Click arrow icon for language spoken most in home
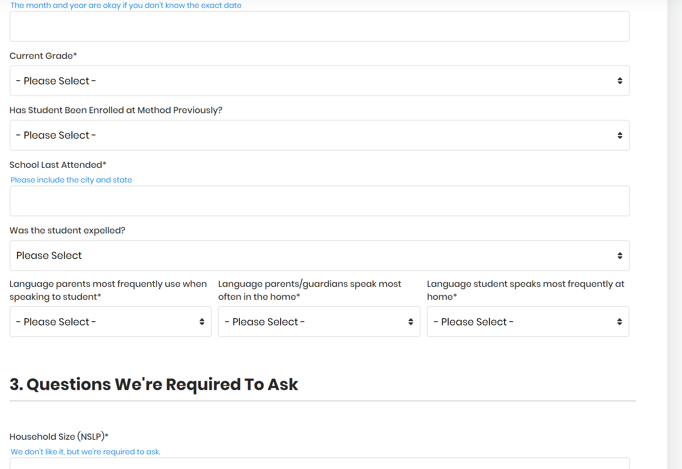The height and width of the screenshot is (469, 682). [x=411, y=322]
